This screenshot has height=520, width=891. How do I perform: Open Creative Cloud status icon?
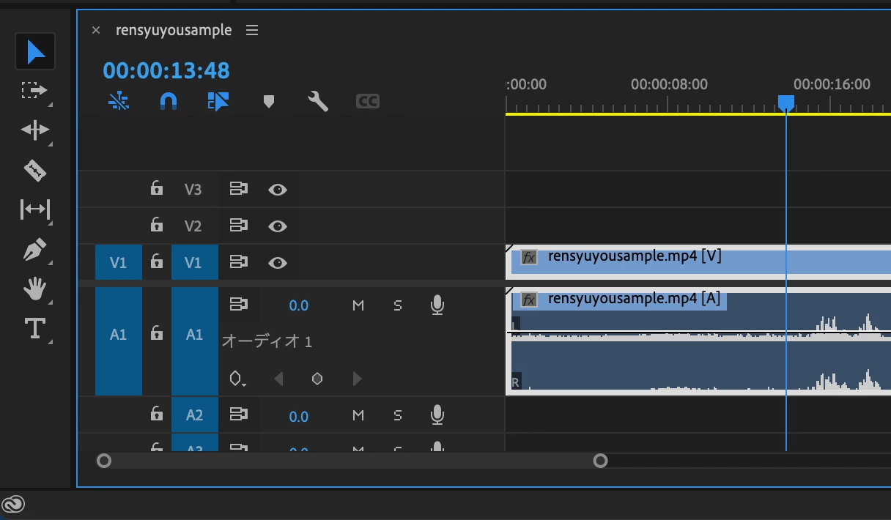[14, 505]
